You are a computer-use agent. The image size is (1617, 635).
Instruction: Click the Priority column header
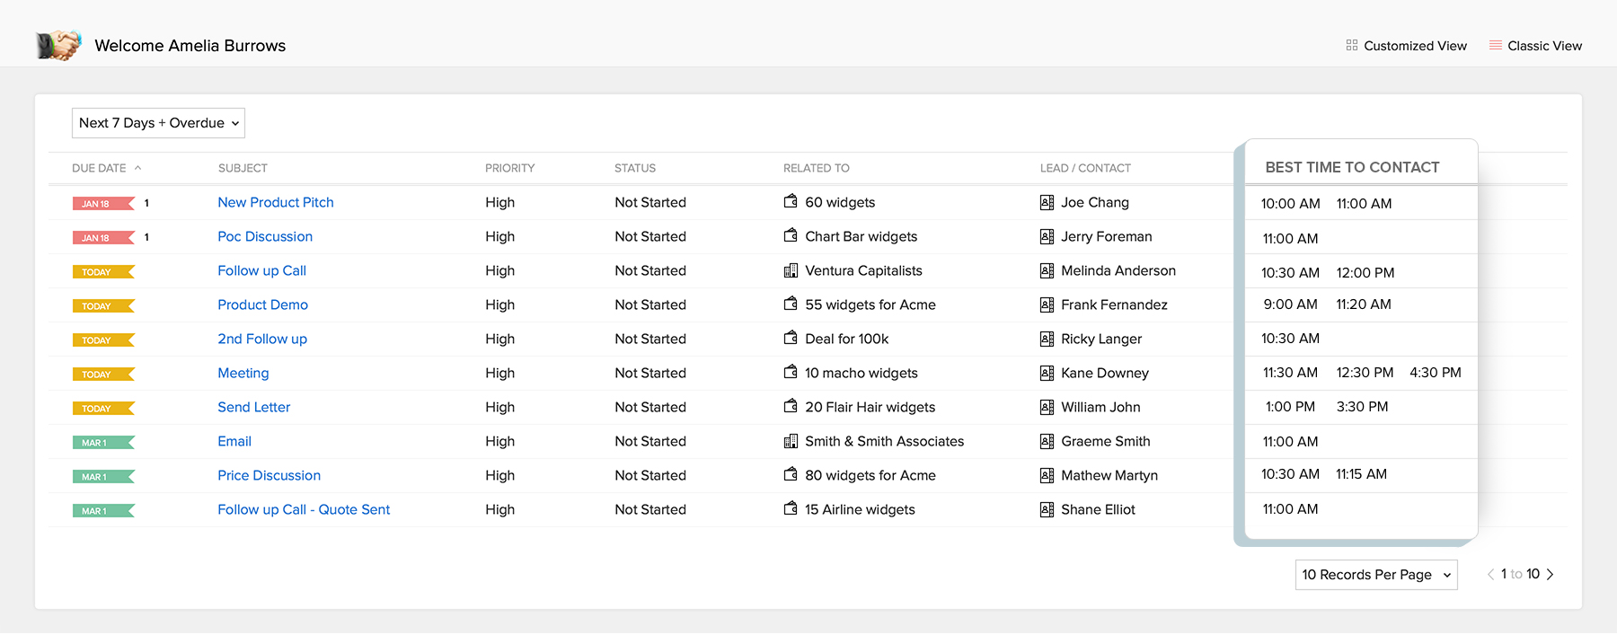[x=509, y=168]
